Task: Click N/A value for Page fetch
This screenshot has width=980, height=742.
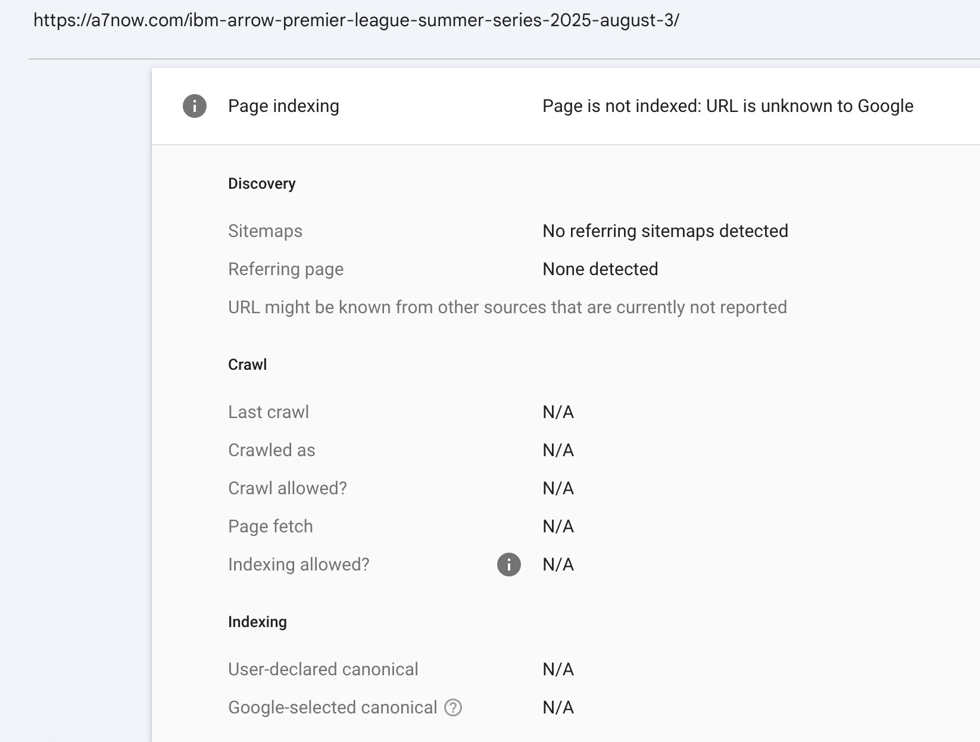Action: [558, 526]
